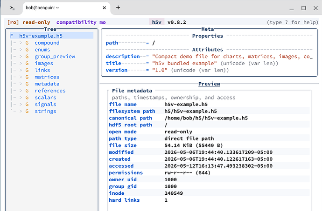Click the G icon beside group_preview
This screenshot has width=322, height=211.
[x=27, y=56]
